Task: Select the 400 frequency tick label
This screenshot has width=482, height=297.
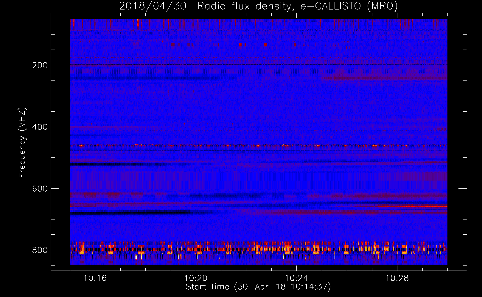Action: point(40,127)
